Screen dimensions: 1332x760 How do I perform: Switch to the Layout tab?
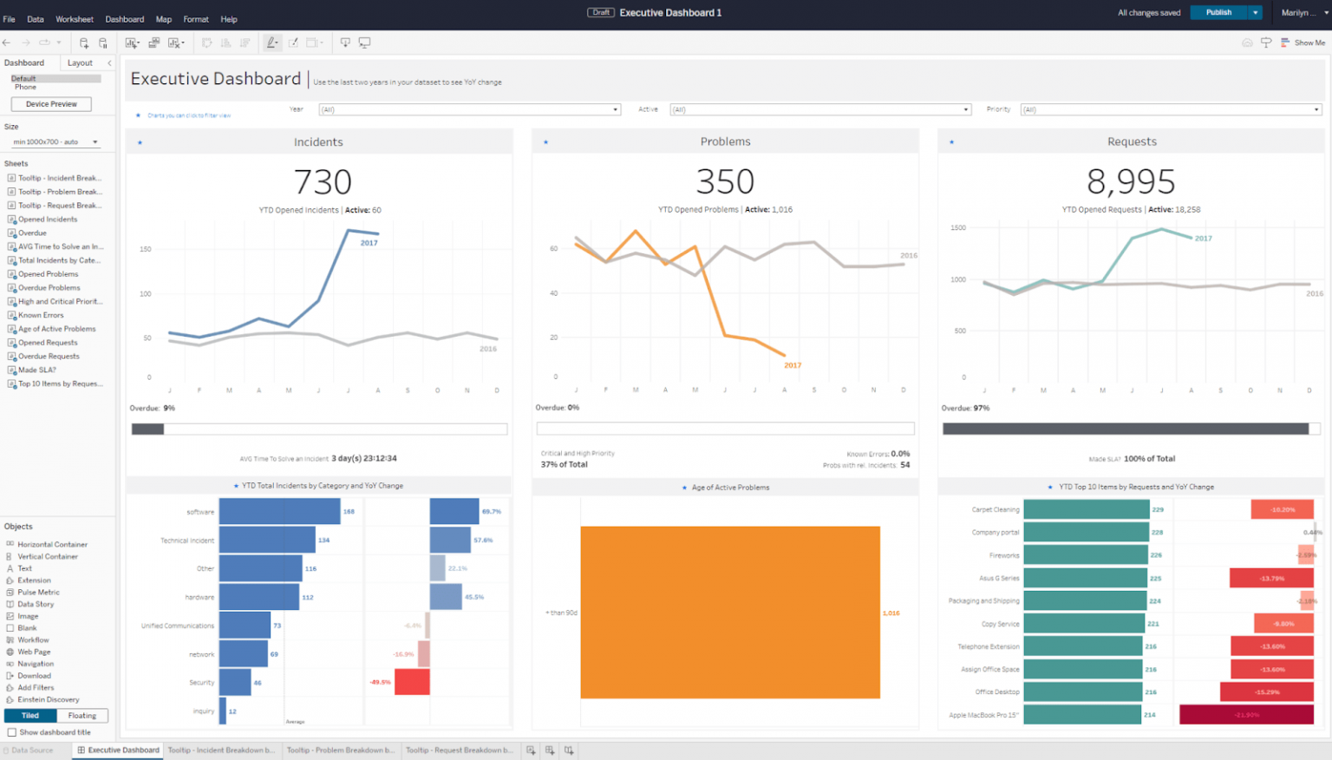point(79,62)
